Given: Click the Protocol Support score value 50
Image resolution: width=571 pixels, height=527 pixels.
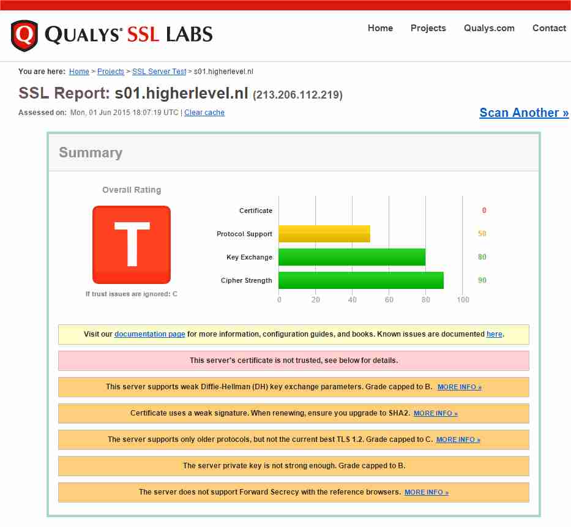Looking at the screenshot, I should point(482,234).
